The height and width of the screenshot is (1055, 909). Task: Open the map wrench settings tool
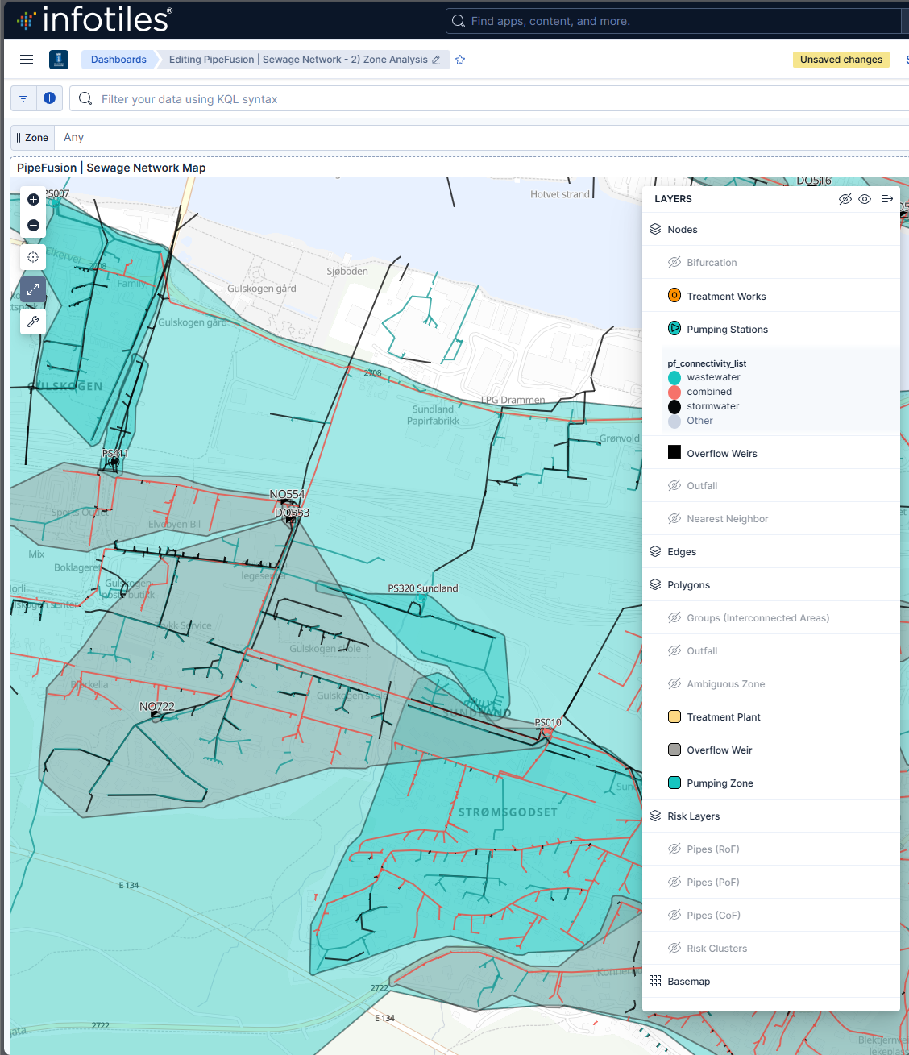33,322
